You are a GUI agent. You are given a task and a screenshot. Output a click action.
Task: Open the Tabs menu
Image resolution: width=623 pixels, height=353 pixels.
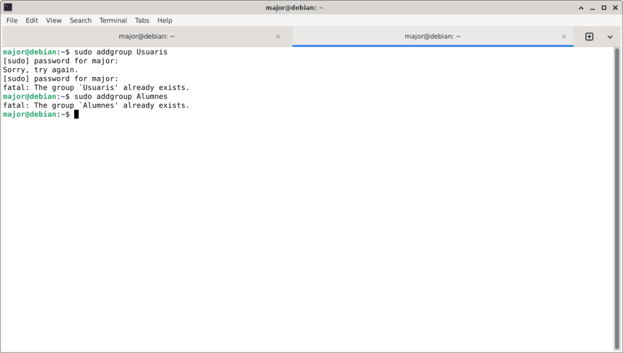[x=142, y=20]
